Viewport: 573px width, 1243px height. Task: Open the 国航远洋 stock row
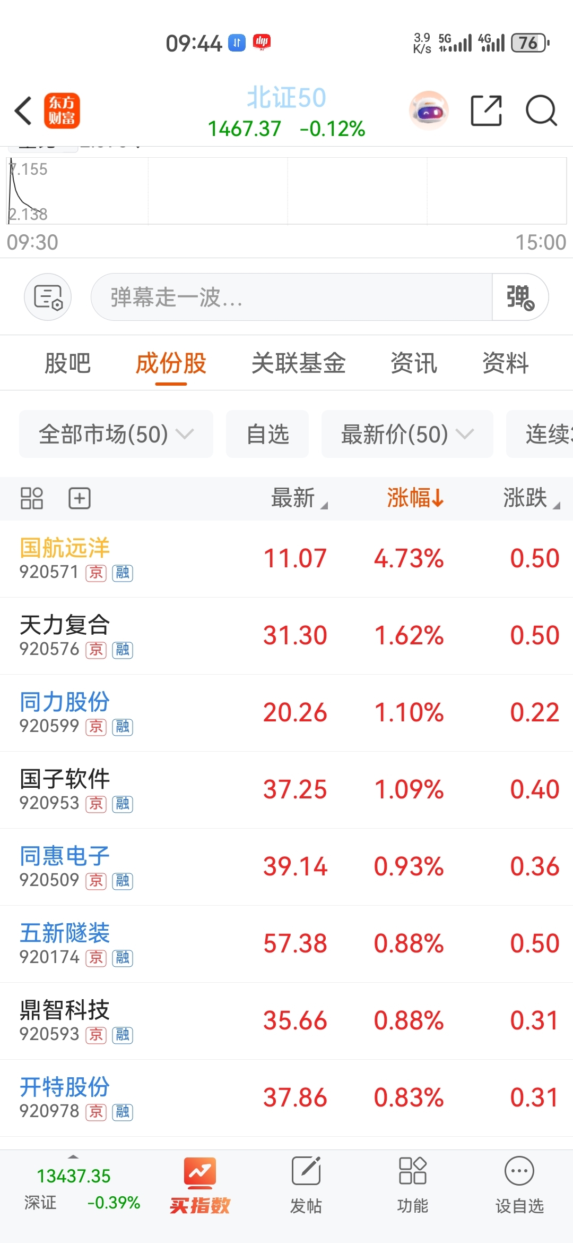286,559
